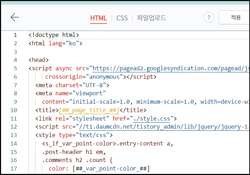Screen dimensions: 250x175
Task: Click color: [##_var_point-color_##] line
Action: coord(99,169)
